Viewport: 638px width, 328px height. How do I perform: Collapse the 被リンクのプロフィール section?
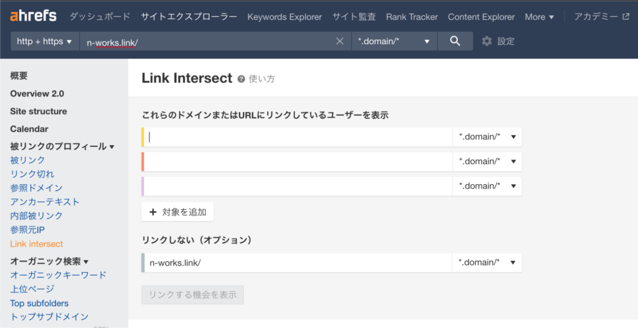tap(62, 146)
